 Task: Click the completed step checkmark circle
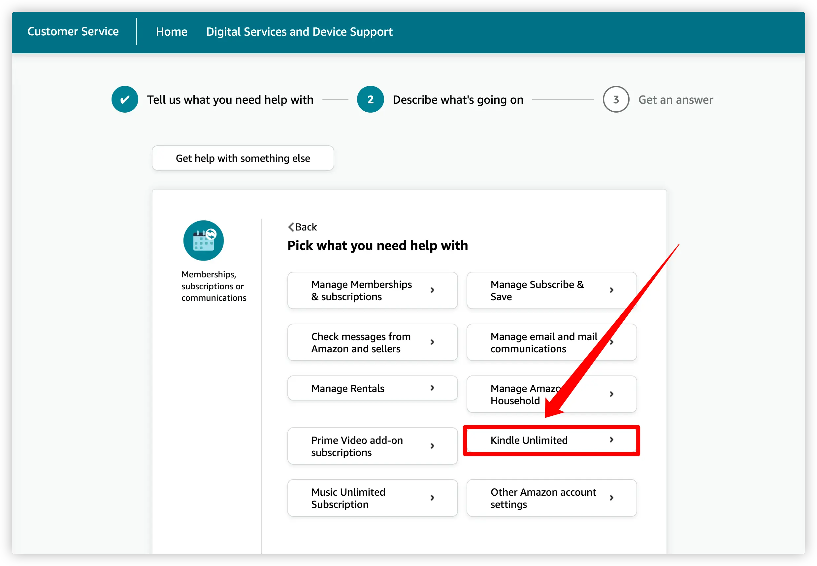125,99
